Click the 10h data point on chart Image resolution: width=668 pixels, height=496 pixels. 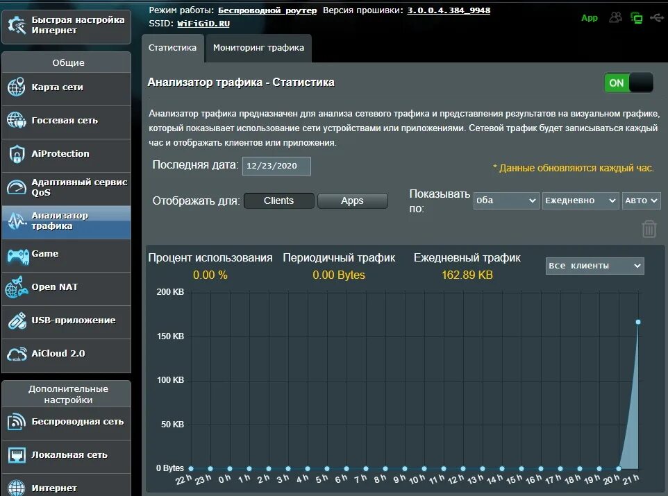click(424, 468)
